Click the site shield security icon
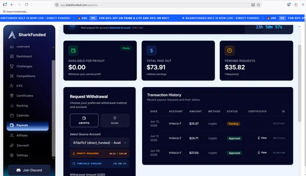Image resolution: width=306 pixels, height=176 pixels. pos(57,5)
